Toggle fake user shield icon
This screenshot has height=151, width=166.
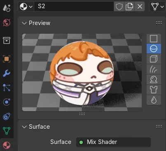tap(119, 6)
